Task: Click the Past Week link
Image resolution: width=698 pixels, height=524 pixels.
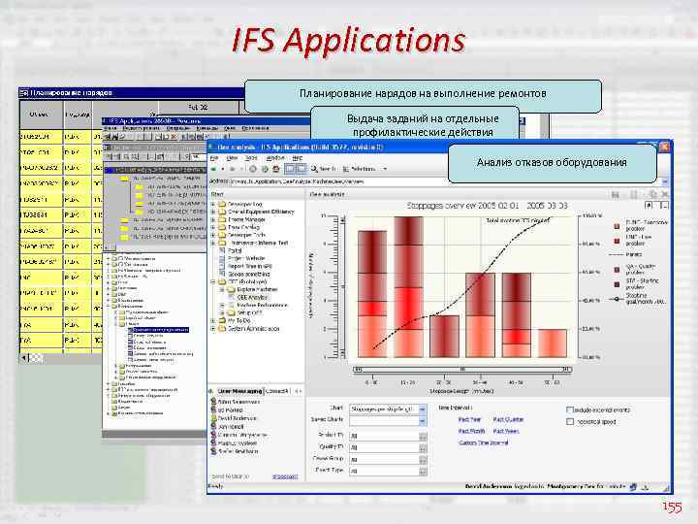Action: point(506,431)
